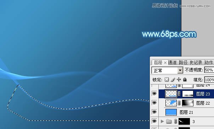214x129 pixels.
Task: Toggle visibility of group 3
Action: [154, 121]
